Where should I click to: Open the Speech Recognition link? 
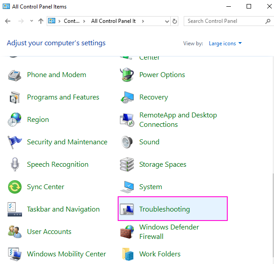pos(57,164)
